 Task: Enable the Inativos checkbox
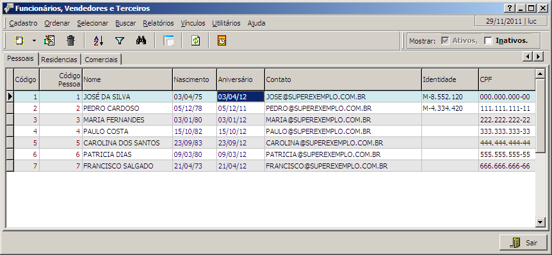coord(488,41)
